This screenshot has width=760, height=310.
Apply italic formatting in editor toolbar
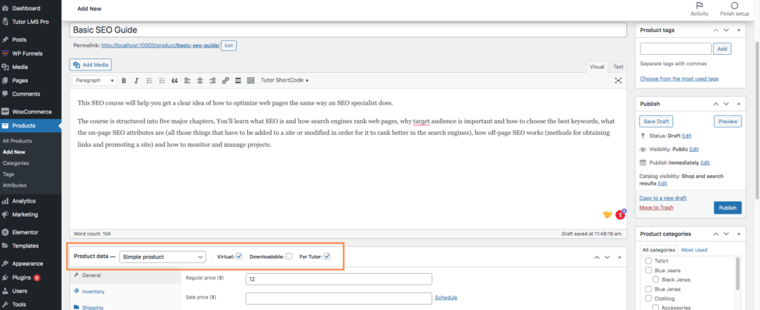coord(137,80)
